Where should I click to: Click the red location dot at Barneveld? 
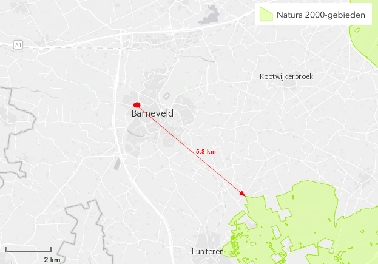click(x=137, y=105)
